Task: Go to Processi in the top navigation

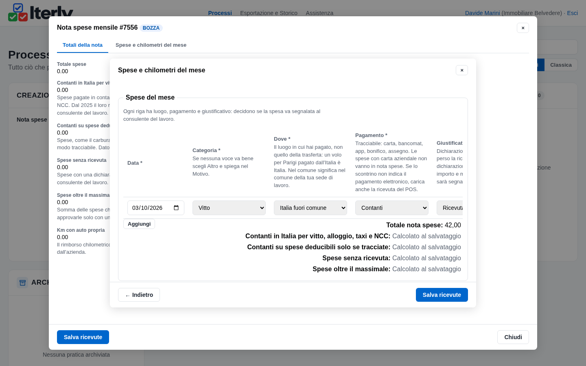Action: pyautogui.click(x=220, y=13)
